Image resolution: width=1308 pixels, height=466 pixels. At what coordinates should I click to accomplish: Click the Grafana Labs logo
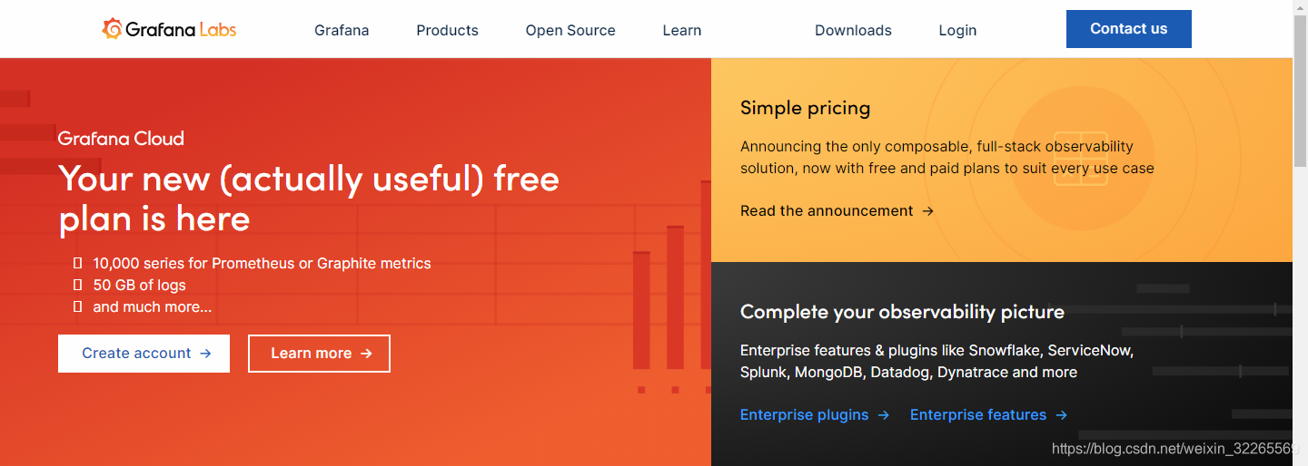coord(169,29)
